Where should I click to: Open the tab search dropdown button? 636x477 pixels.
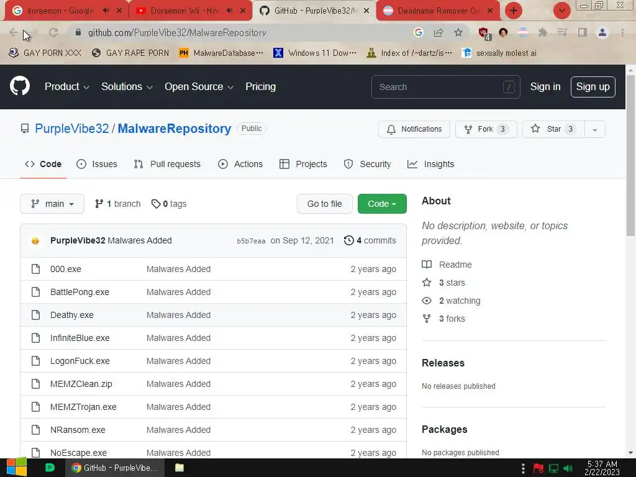[x=561, y=11]
